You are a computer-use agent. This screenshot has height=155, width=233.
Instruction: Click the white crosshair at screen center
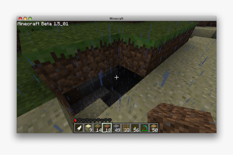(116, 77)
